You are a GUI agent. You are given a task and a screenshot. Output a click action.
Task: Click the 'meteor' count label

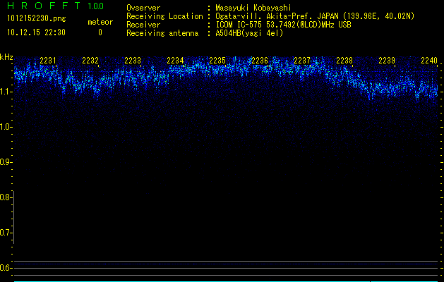100,22
